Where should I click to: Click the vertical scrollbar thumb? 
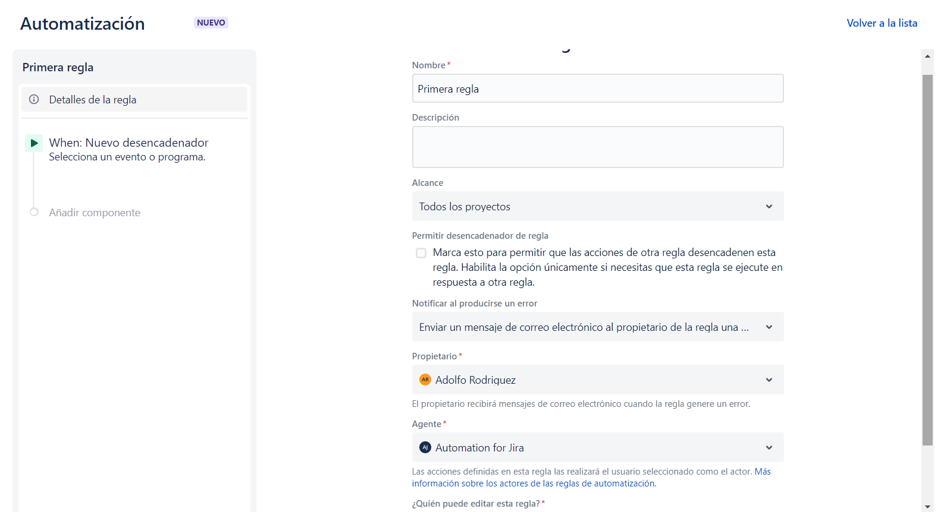[x=927, y=260]
